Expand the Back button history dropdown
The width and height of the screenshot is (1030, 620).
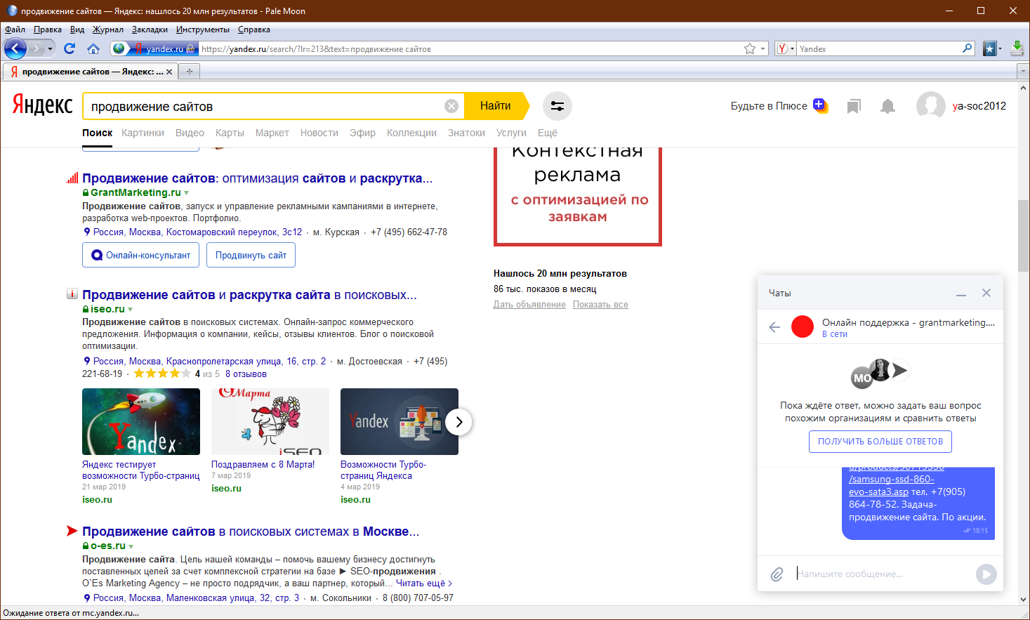pyautogui.click(x=50, y=48)
